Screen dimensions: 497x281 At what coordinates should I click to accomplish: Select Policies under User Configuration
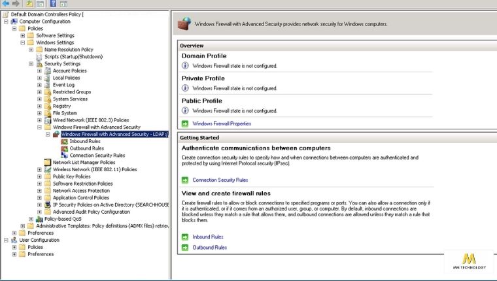click(35, 247)
